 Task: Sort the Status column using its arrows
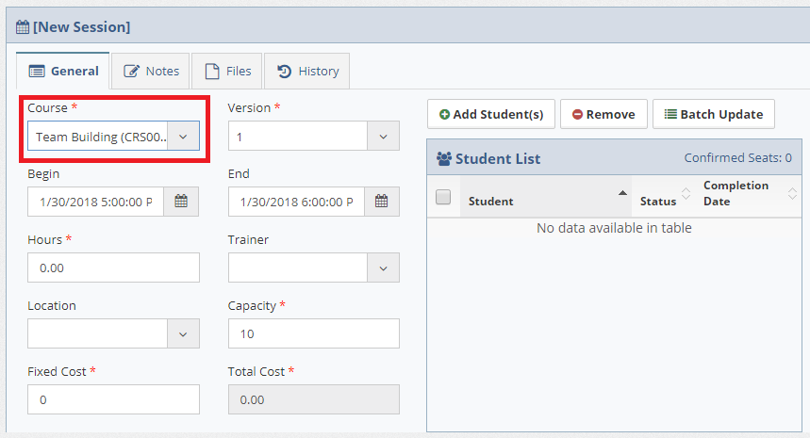(x=686, y=194)
